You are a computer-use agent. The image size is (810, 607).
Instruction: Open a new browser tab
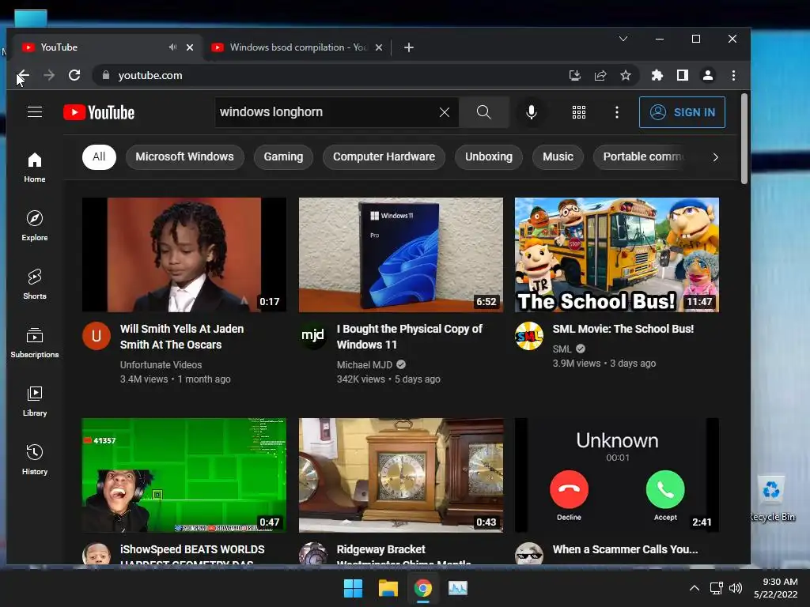[409, 47]
